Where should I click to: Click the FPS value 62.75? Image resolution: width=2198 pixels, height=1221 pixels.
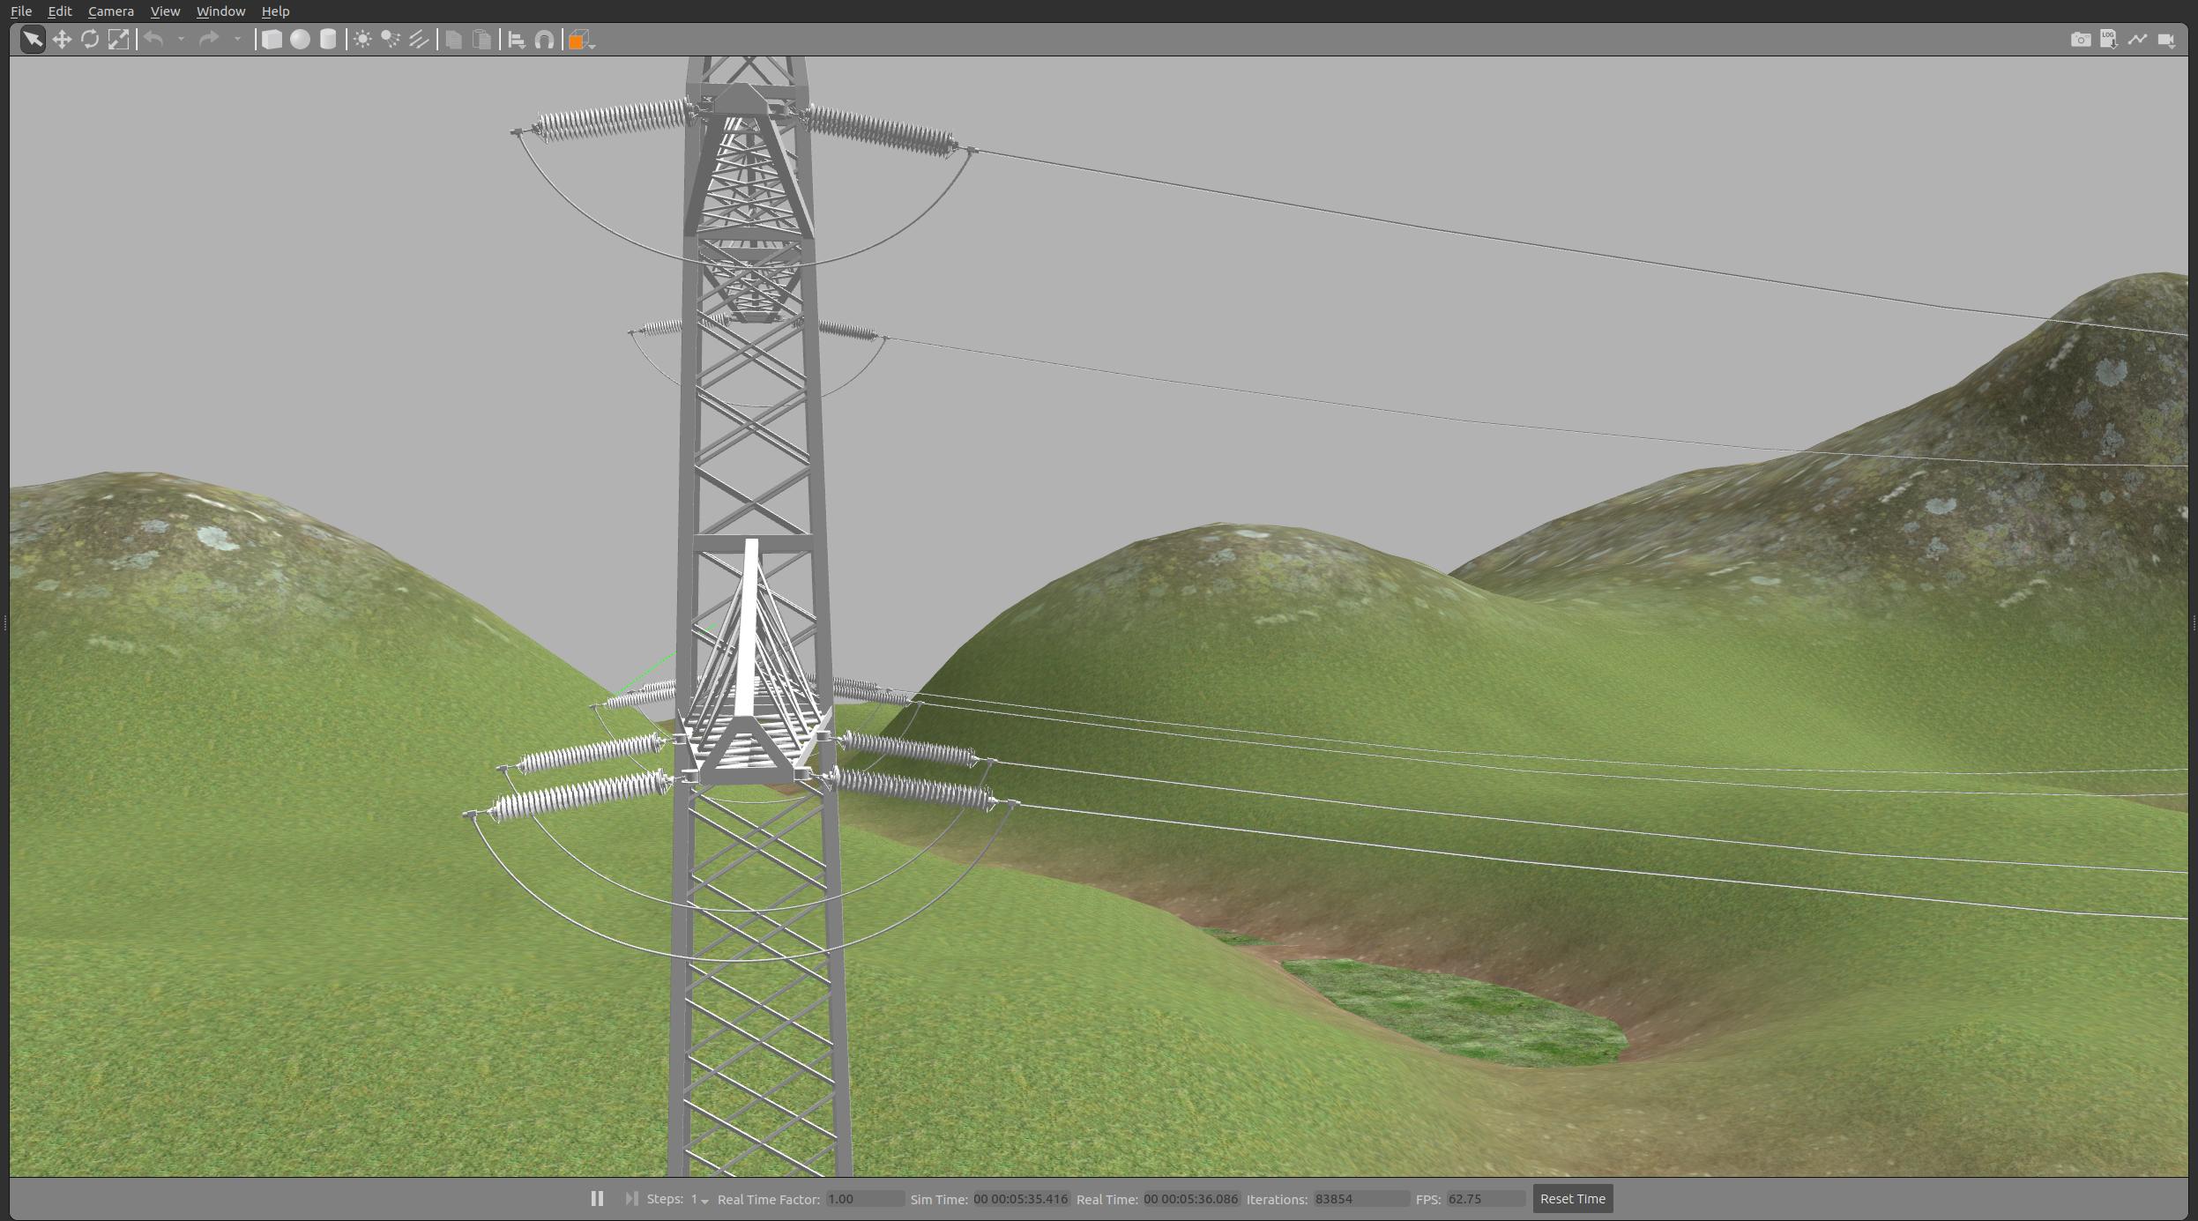1486,1199
